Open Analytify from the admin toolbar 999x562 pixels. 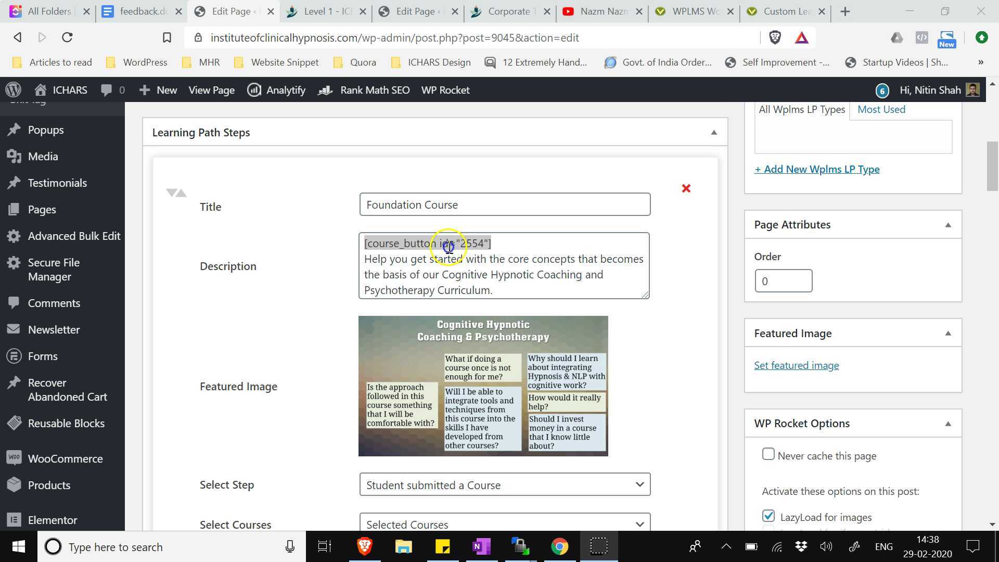[x=276, y=90]
